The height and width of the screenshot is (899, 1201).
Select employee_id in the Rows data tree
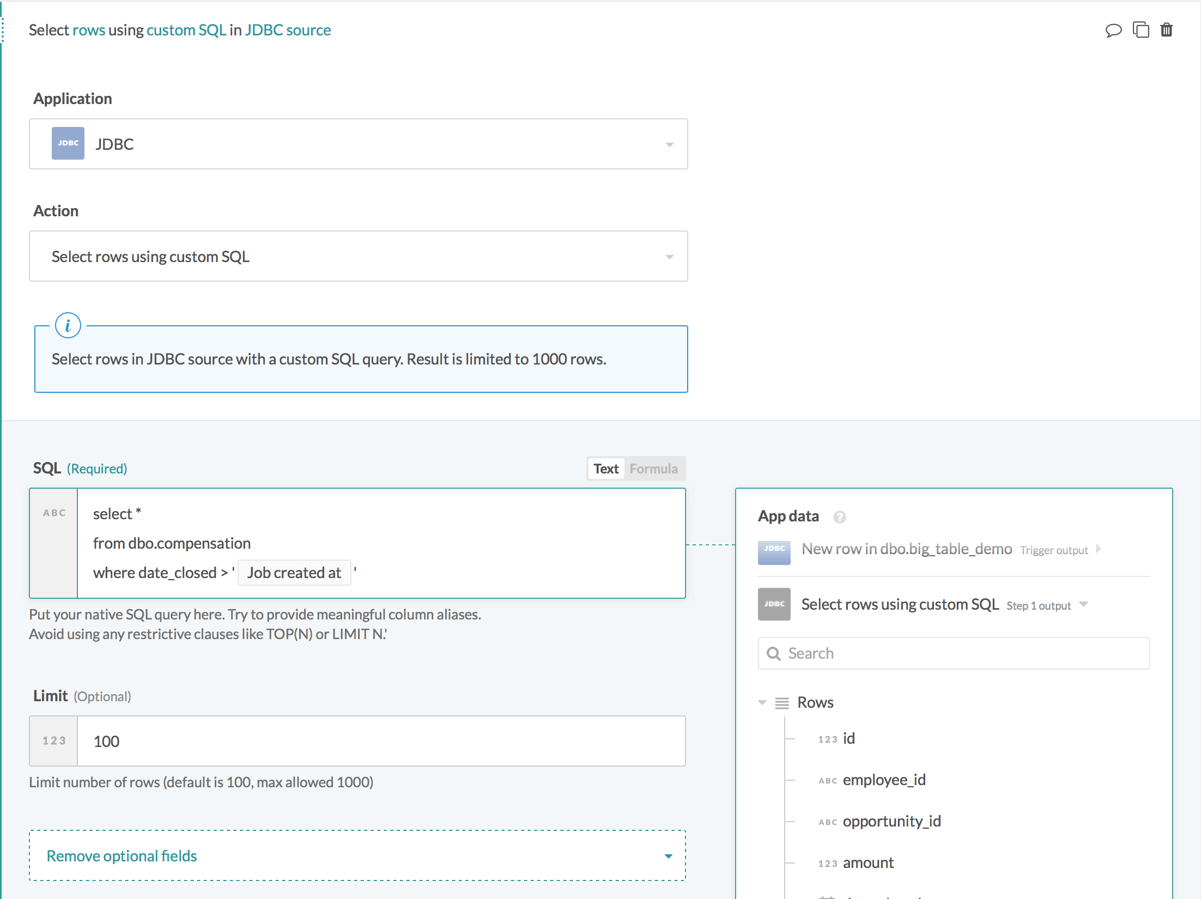(884, 780)
